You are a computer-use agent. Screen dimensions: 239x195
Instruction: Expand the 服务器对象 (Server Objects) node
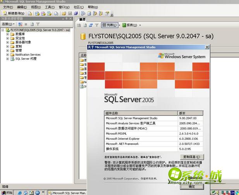point(7,42)
